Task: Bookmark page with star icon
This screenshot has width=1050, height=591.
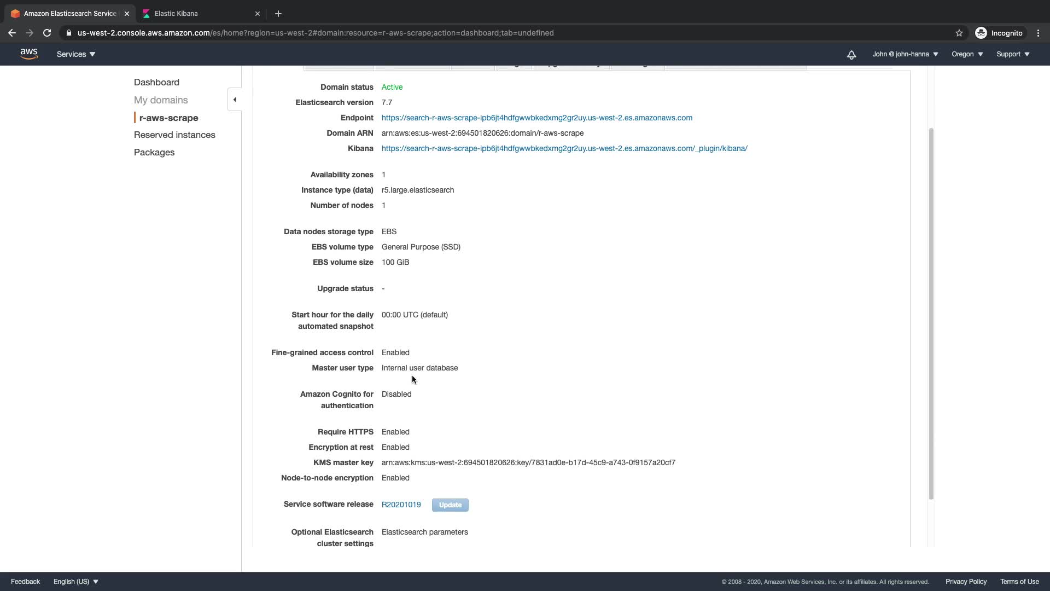Action: click(x=959, y=33)
